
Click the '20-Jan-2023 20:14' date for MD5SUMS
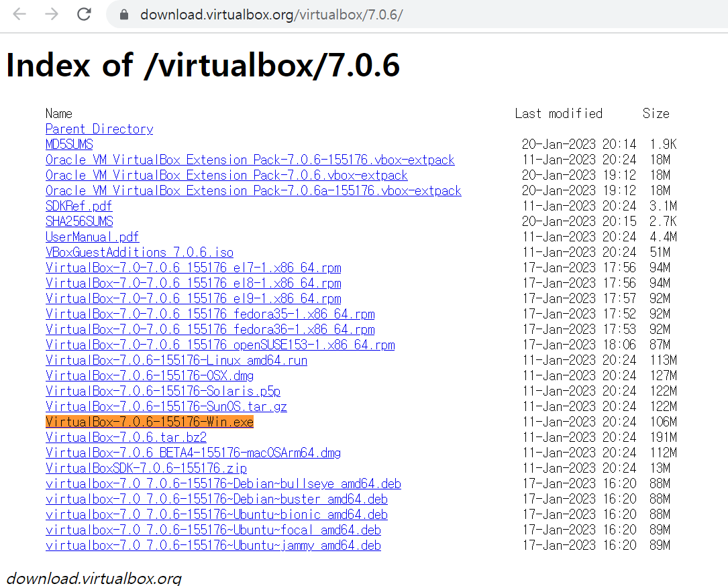[x=579, y=144]
